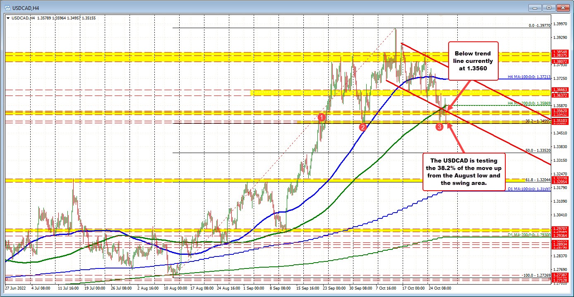Click the 1.35620 highlighted price level

click(x=561, y=111)
